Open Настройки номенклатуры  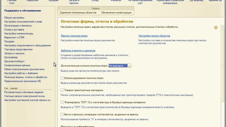(x=19, y=34)
